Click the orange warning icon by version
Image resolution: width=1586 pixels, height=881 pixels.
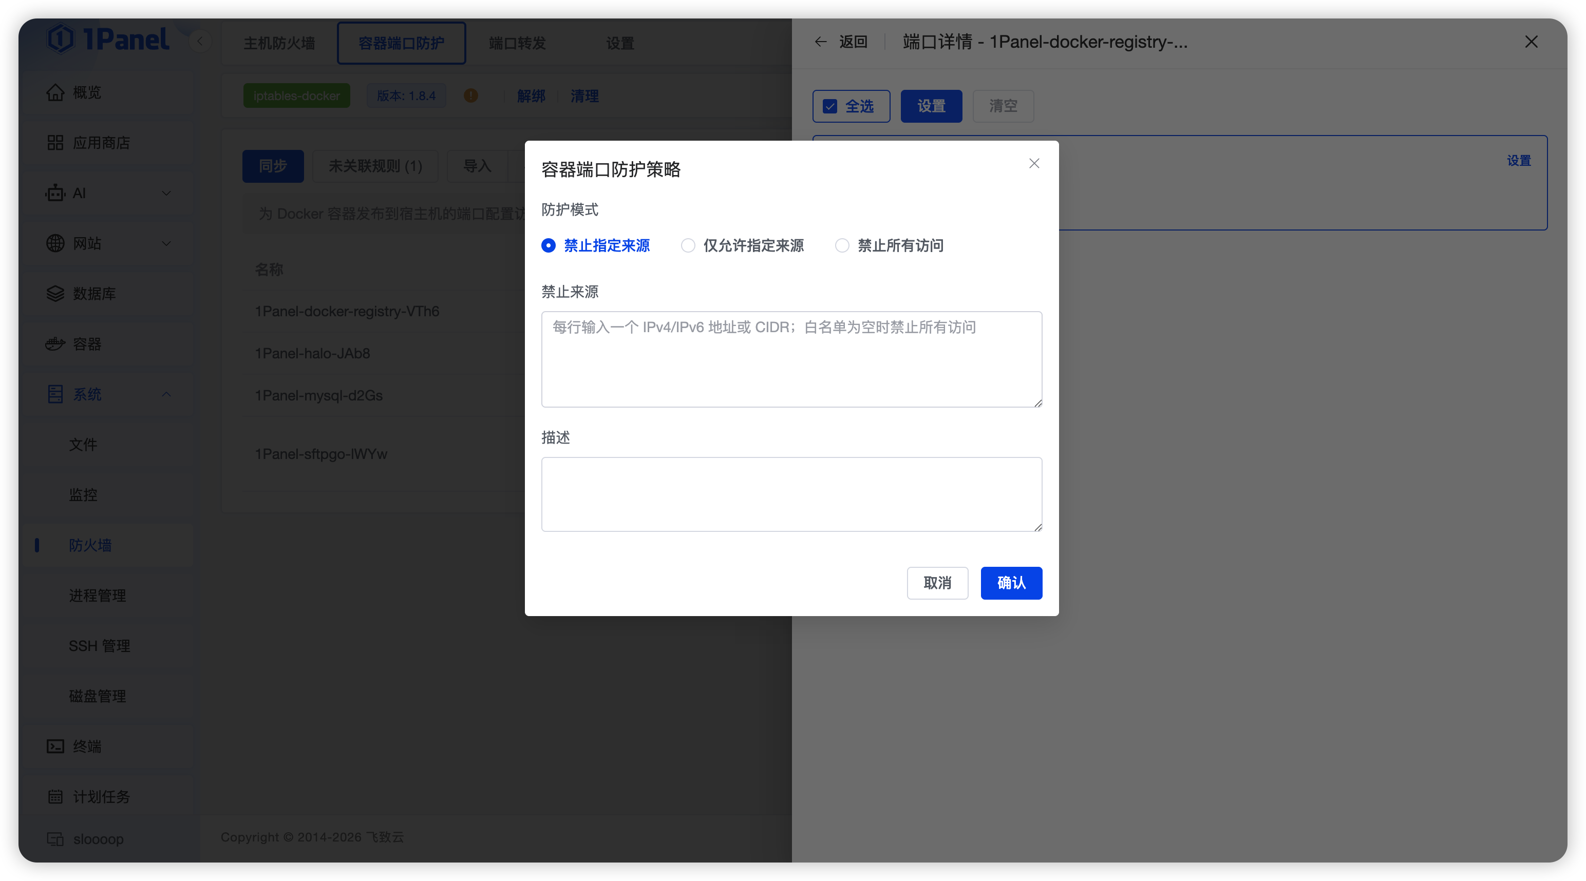471,95
